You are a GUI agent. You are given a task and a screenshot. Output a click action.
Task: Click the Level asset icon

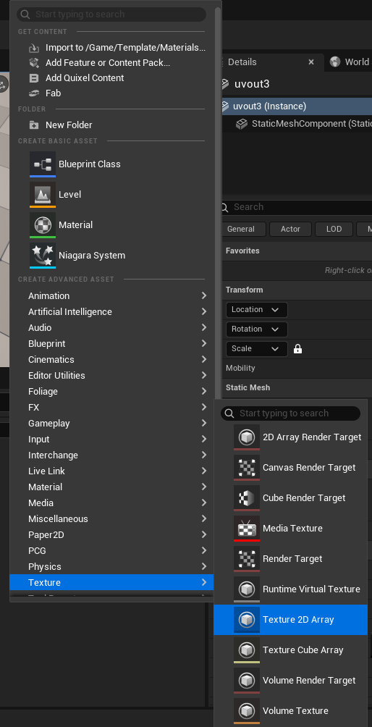43,195
